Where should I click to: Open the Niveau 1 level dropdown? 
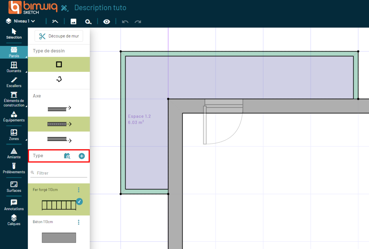[20, 21]
